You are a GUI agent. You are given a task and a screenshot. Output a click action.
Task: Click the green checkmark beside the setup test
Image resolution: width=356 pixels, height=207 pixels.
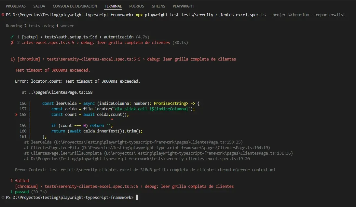tap(12, 37)
